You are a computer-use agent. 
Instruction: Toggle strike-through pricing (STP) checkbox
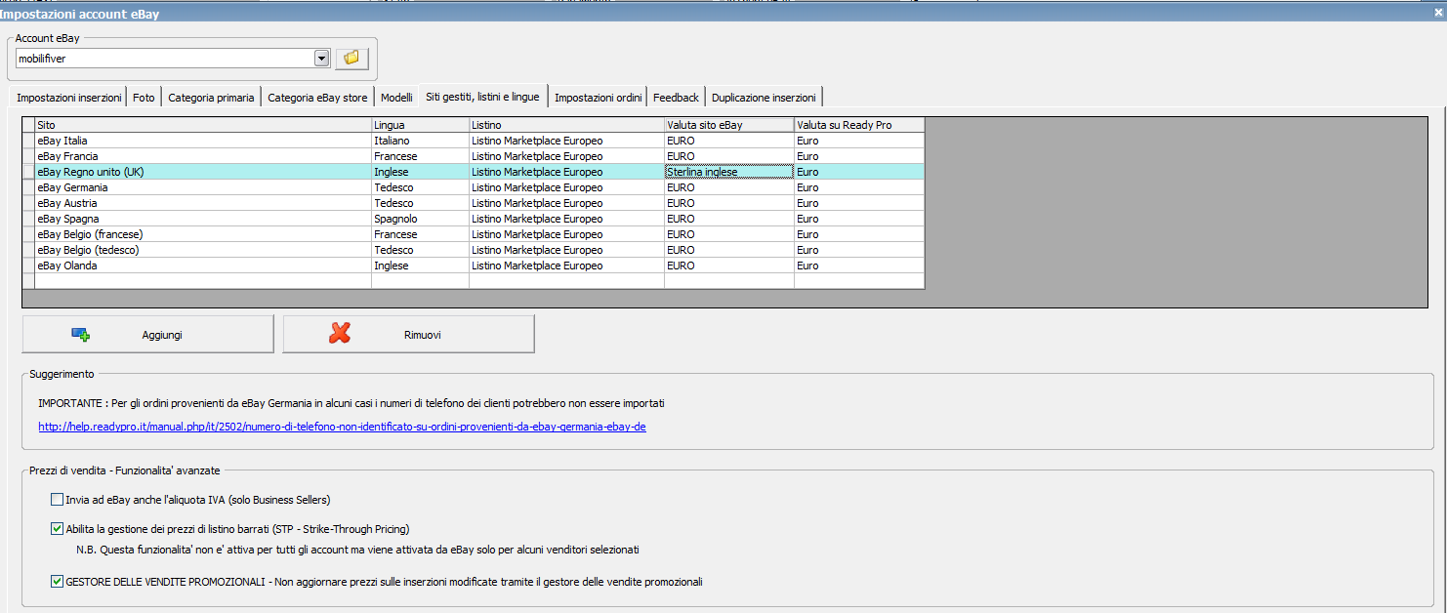(x=58, y=529)
